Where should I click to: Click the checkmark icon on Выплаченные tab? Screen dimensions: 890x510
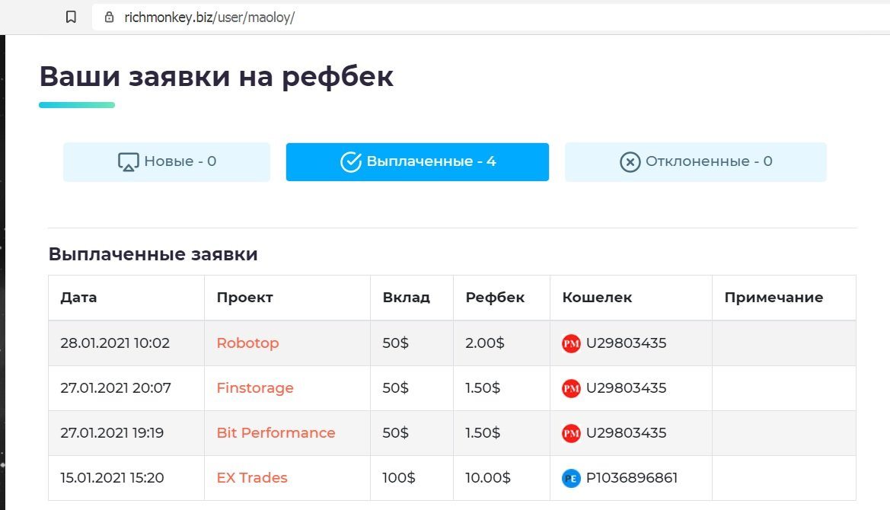[x=351, y=161]
